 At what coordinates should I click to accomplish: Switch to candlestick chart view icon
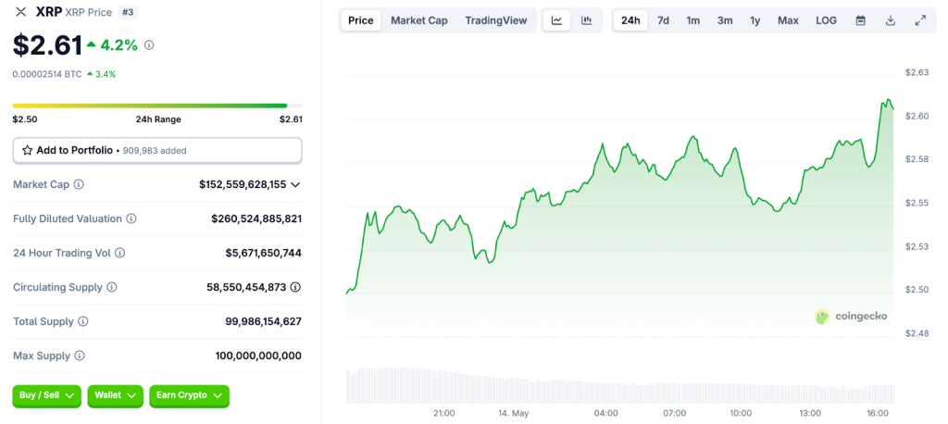click(586, 20)
